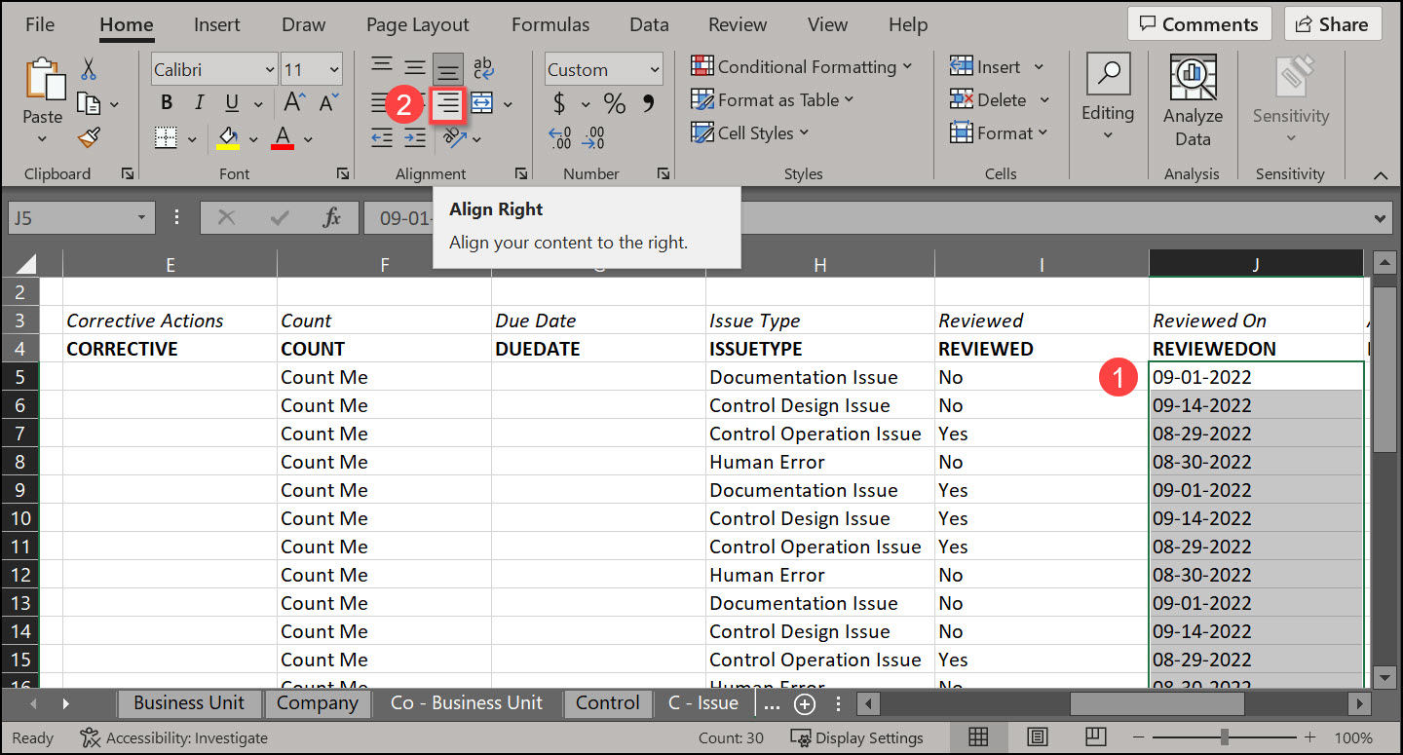Image resolution: width=1403 pixels, height=755 pixels.
Task: Open the Conditional Formatting dropdown
Action: [801, 66]
